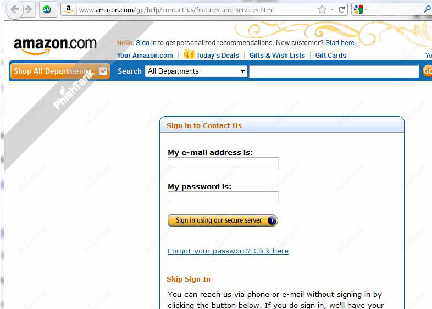432x309 pixels.
Task: Open the search engine selector arrow
Action: (x=367, y=10)
